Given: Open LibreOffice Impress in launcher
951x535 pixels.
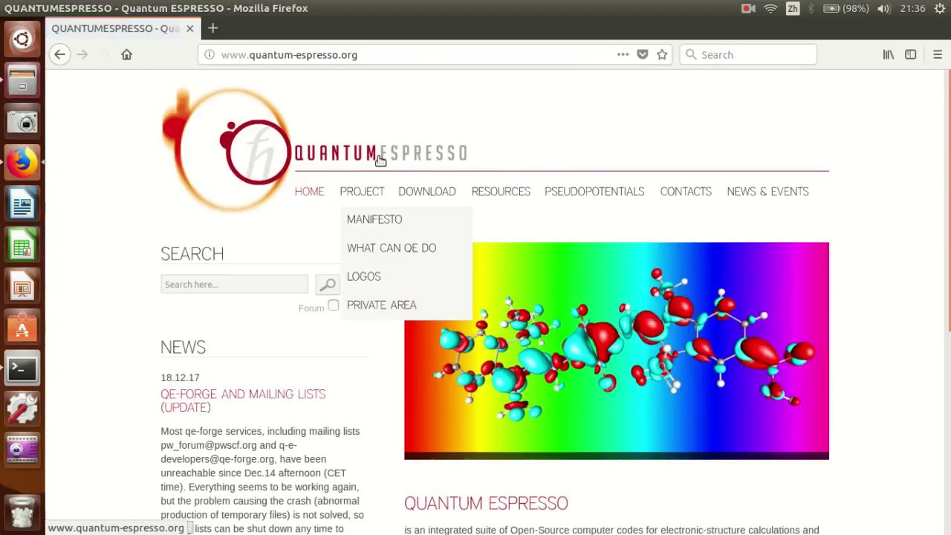Looking at the screenshot, I should pos(22,285).
